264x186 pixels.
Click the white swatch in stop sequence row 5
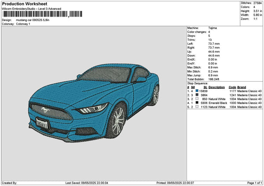tap(197, 107)
